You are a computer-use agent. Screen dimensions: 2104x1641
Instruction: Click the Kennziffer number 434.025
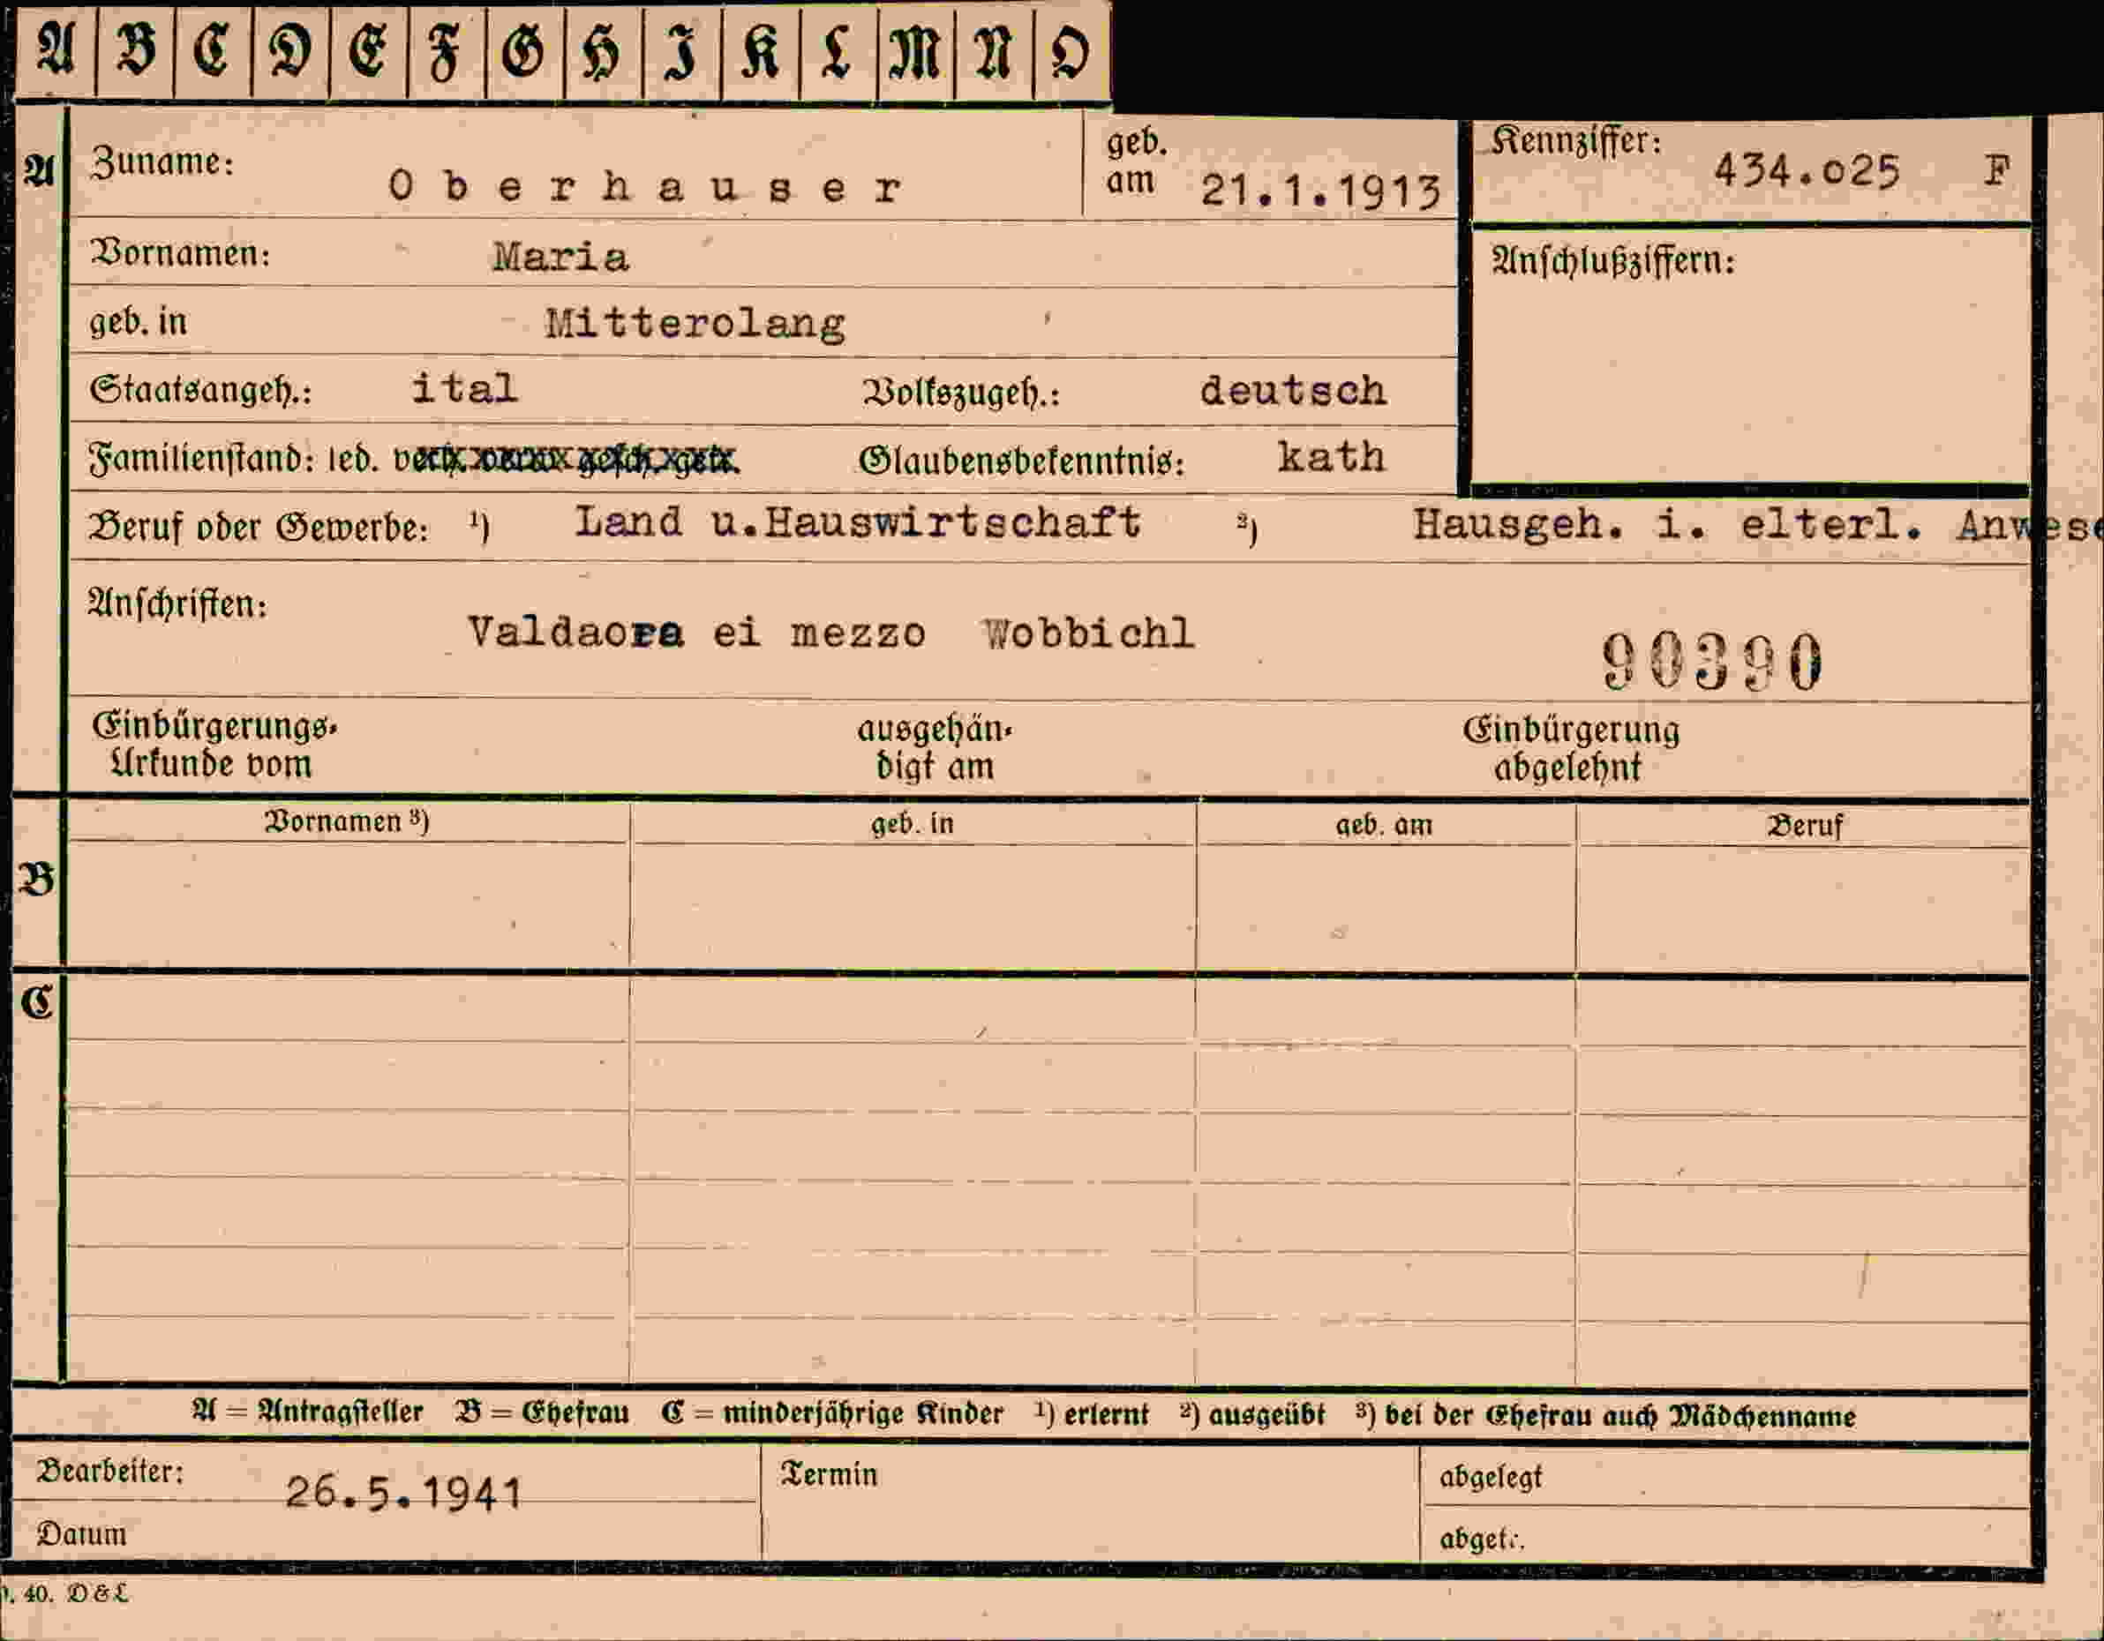click(x=1807, y=171)
